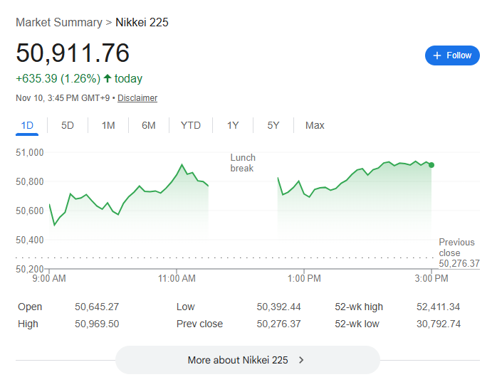Switch to the 5Y range tab
This screenshot has width=497, height=382.
tap(273, 125)
